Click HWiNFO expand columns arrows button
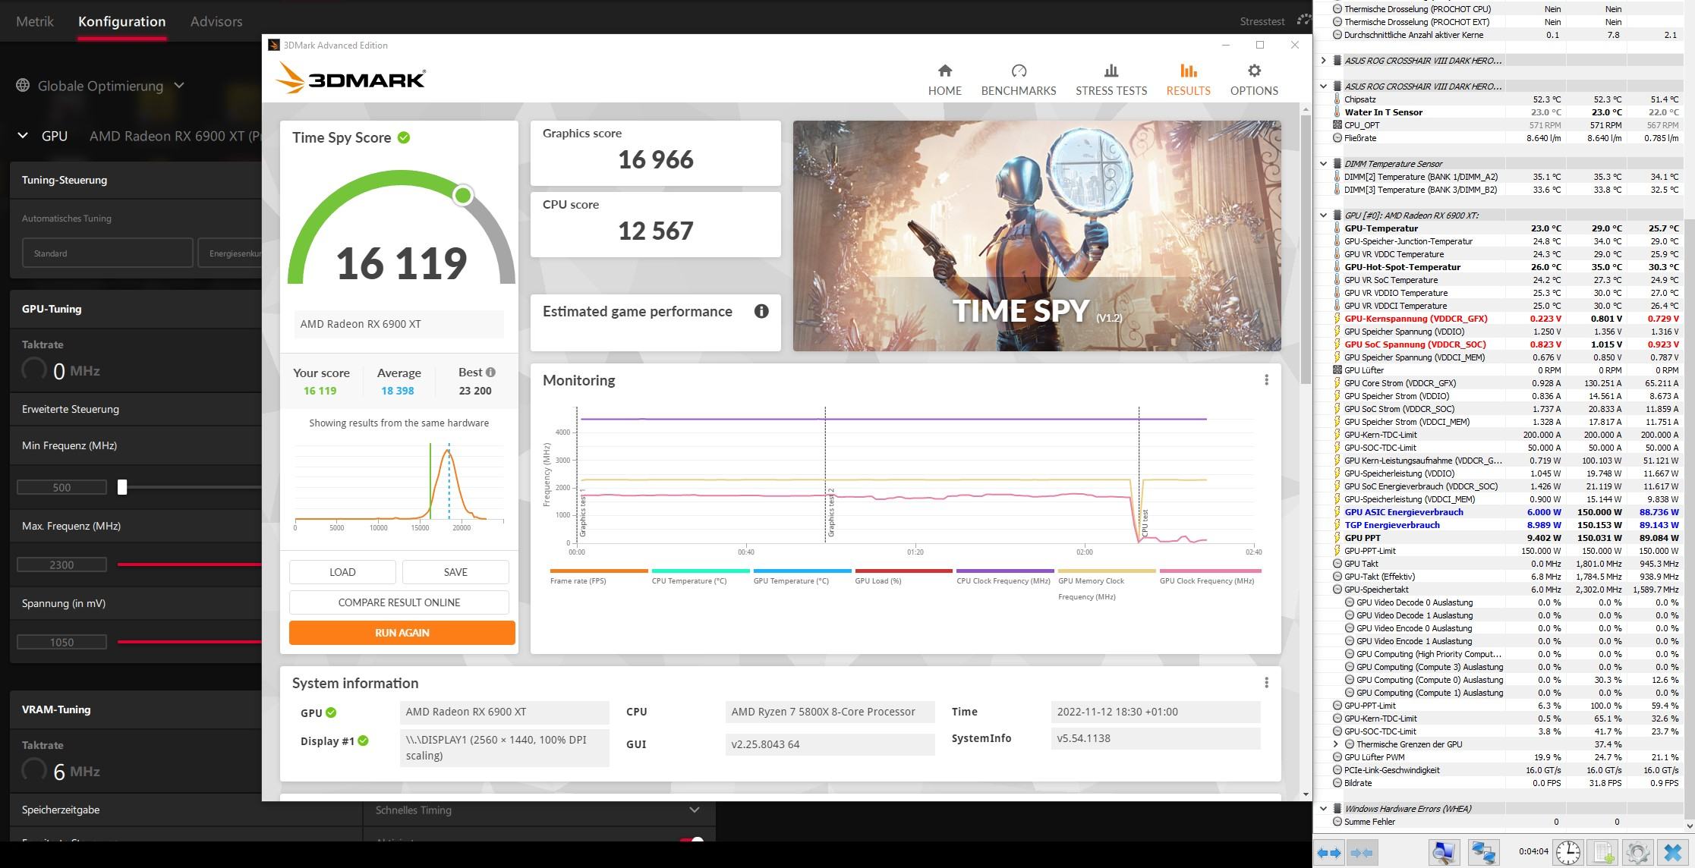 coord(1328,853)
